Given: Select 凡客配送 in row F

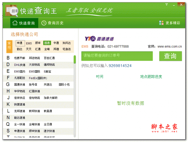Looking at the screenshot, I should [19, 78].
